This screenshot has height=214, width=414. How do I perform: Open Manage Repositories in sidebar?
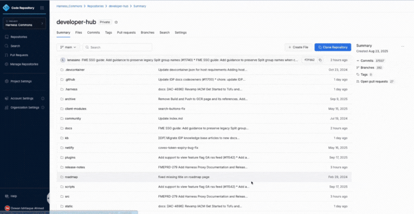point(24,64)
